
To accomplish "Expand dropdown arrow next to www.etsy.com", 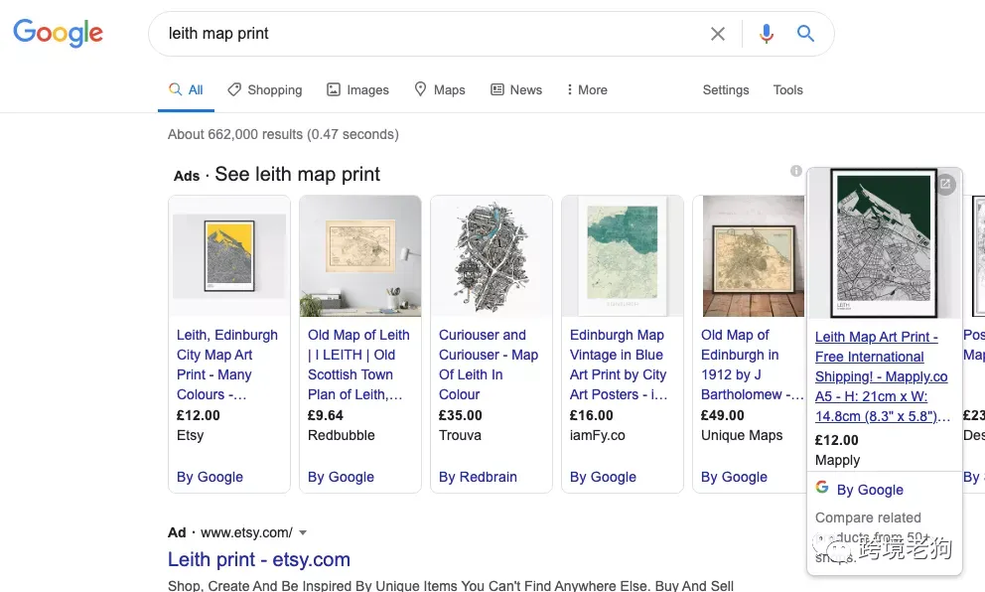I will [303, 533].
